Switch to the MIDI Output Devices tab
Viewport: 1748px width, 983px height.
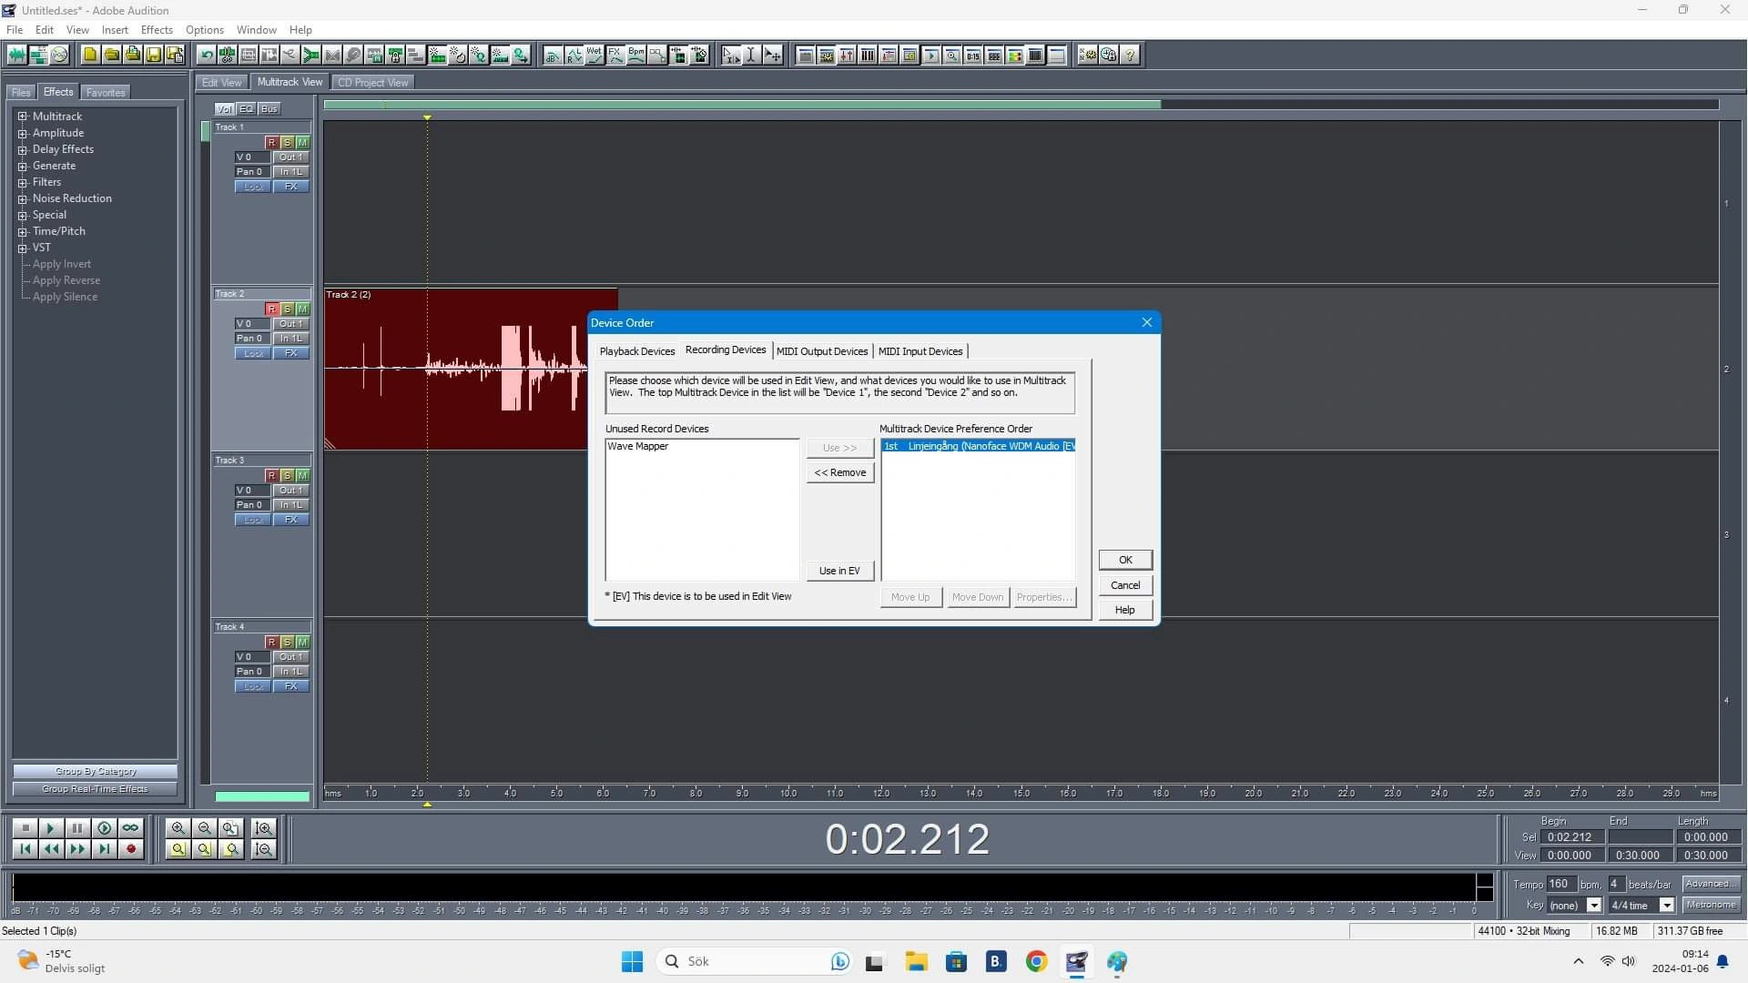tap(822, 351)
